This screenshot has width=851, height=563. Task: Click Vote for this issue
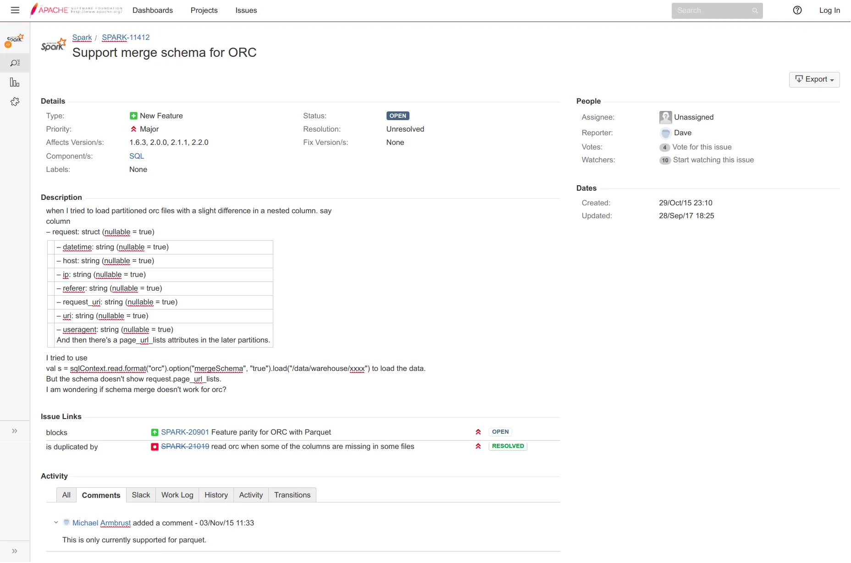(702, 147)
